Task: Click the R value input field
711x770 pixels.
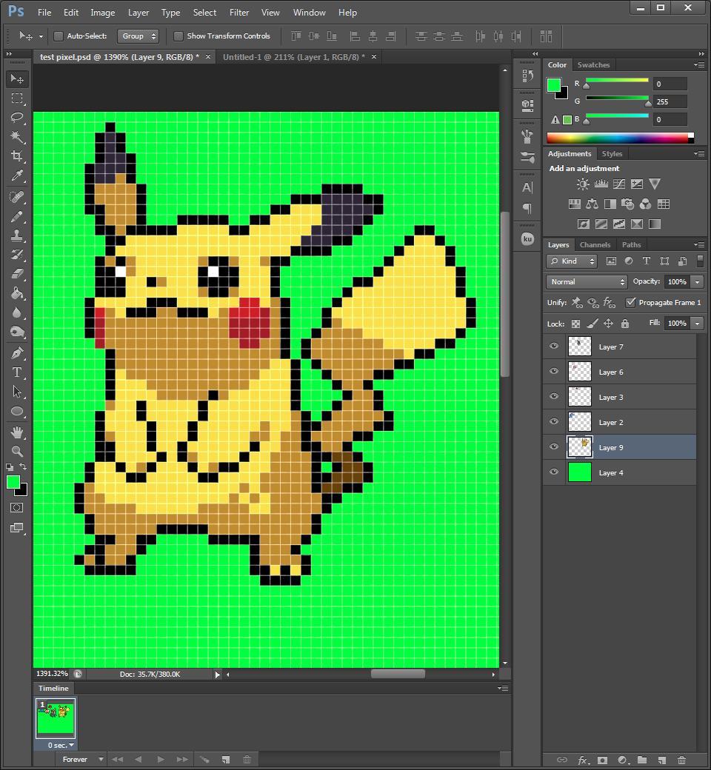Action: point(670,84)
